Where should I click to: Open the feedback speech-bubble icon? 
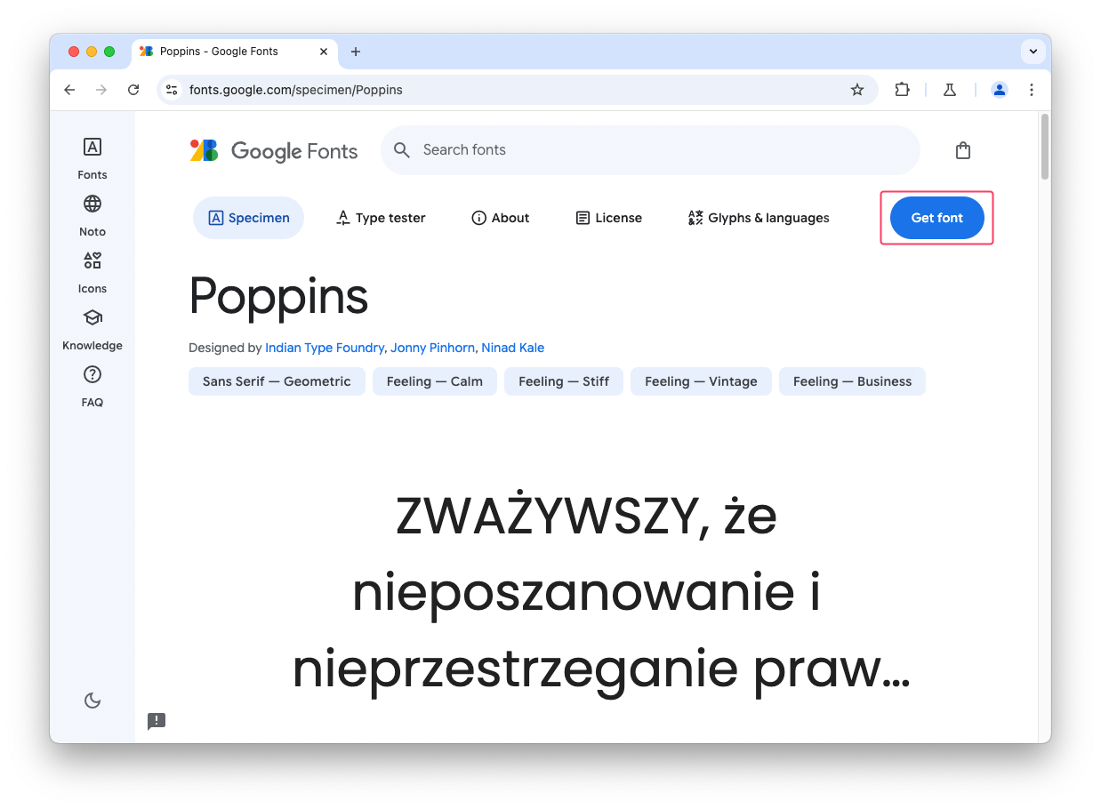(x=157, y=721)
